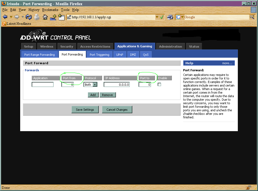Click the IP Address input field
Viewport: 258px width, 191px height.
click(x=117, y=85)
